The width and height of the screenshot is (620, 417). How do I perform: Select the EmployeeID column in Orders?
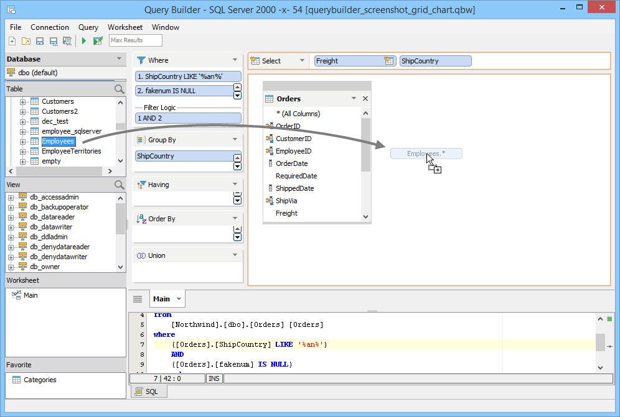(293, 151)
